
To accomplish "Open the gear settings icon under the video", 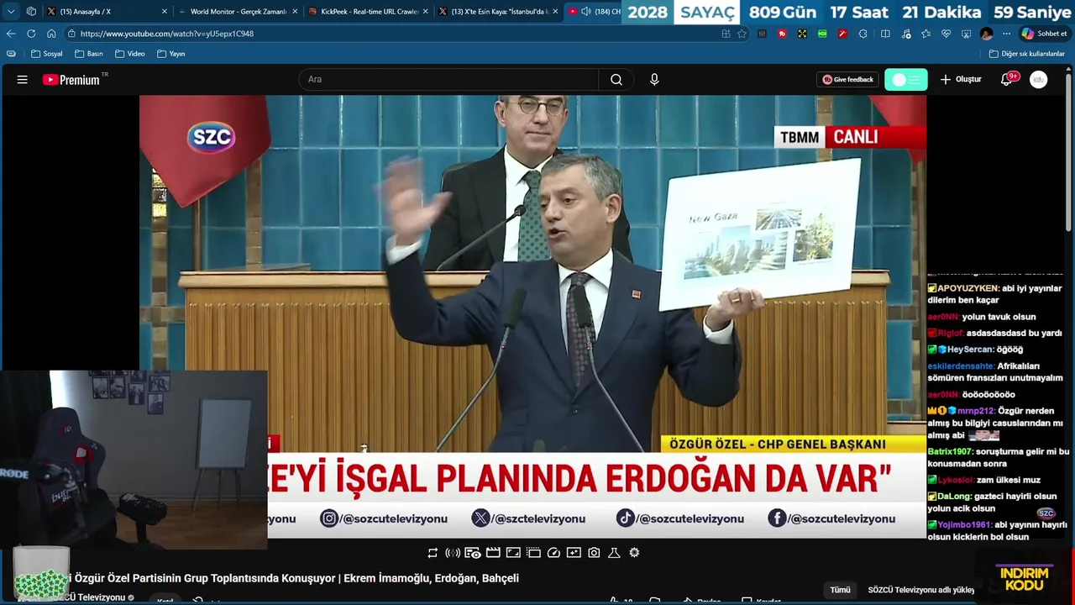I will point(634,553).
